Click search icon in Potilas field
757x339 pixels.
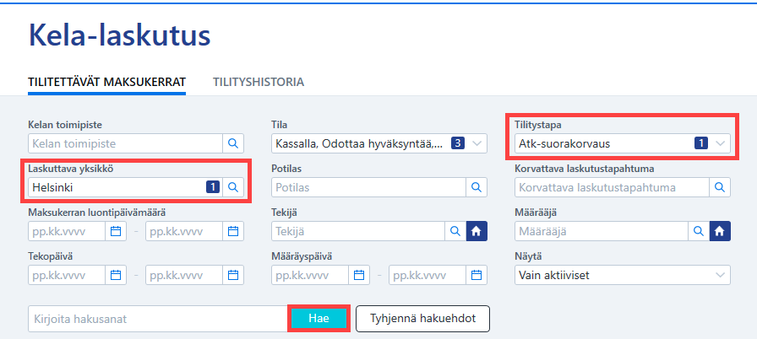pos(477,187)
